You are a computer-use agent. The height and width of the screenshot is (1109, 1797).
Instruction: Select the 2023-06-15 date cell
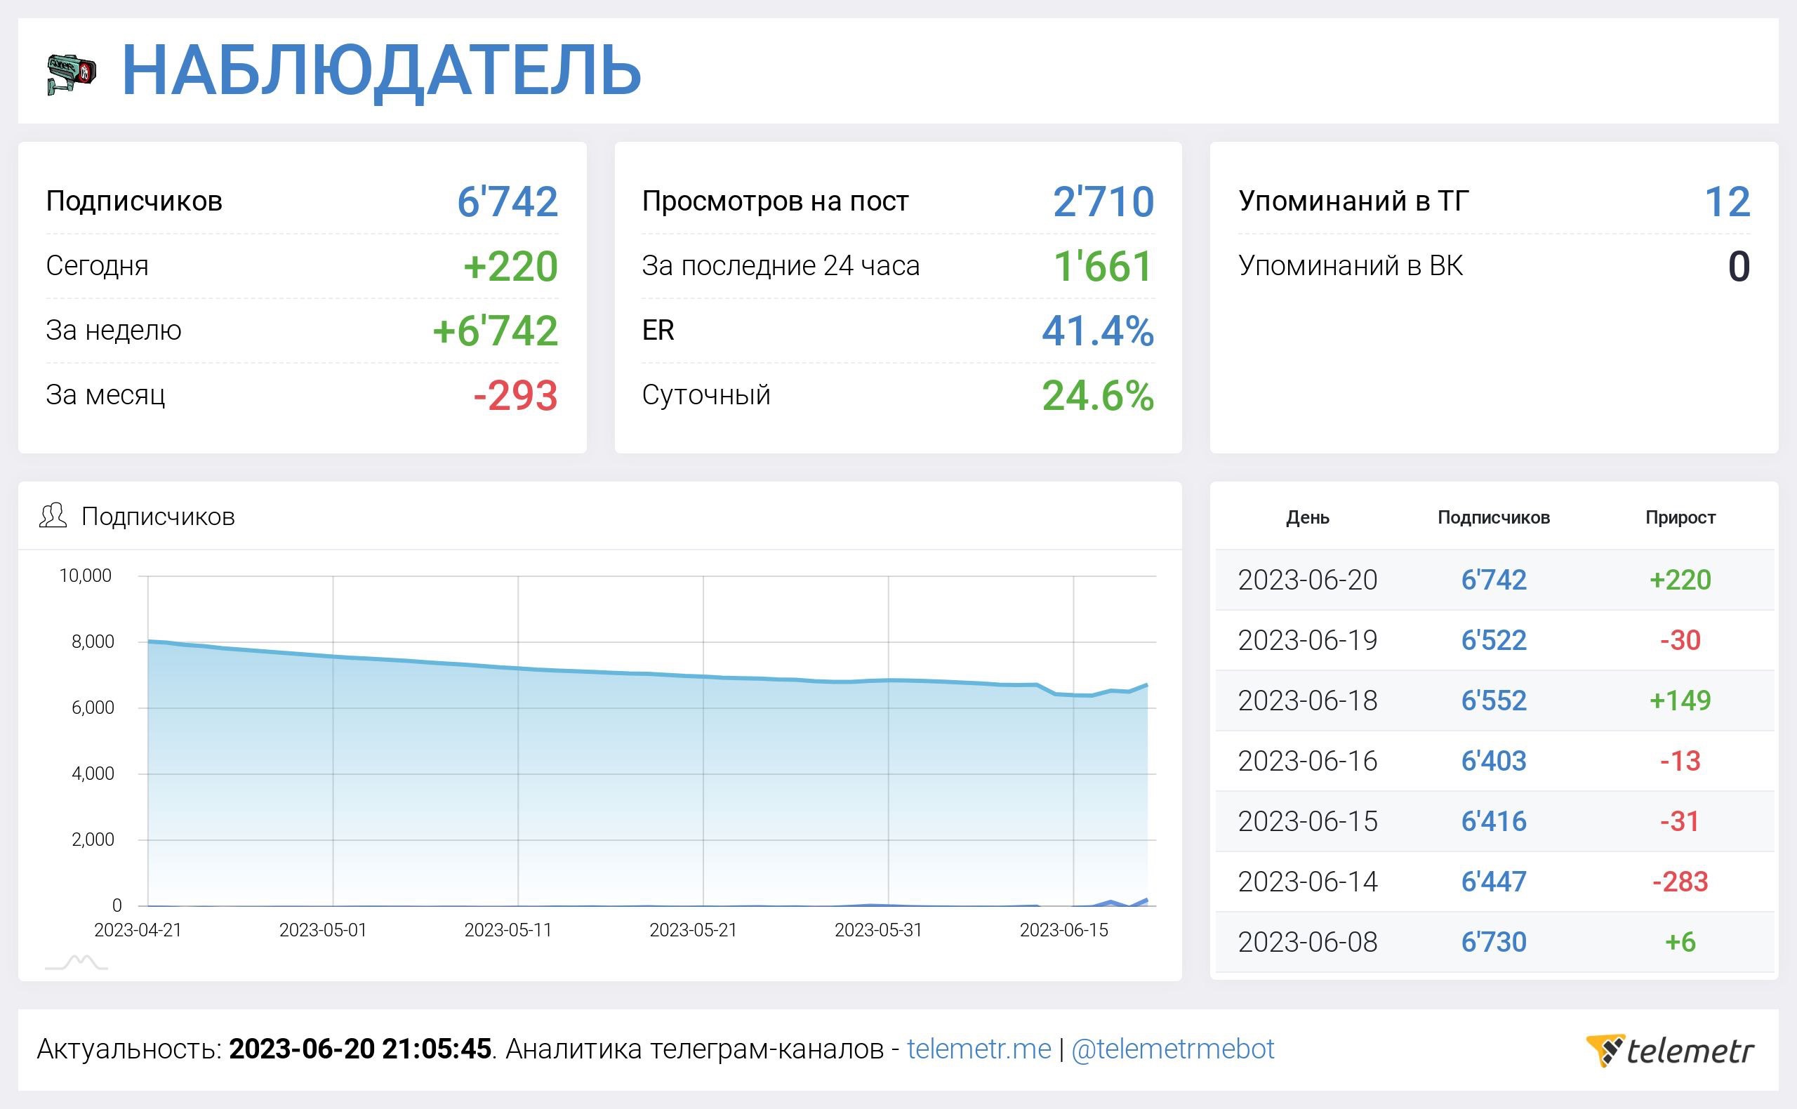pos(1308,821)
